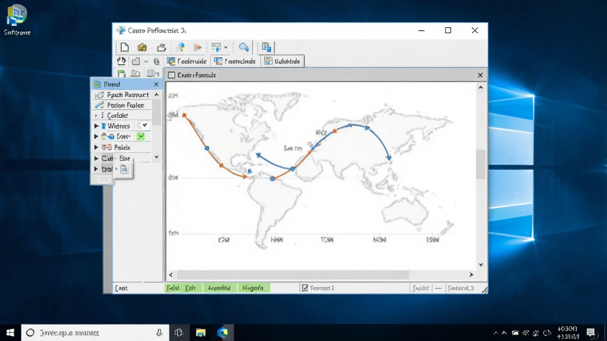
Task: Toggle the status bar checkbox beside Fevrent 2
Action: pos(305,288)
